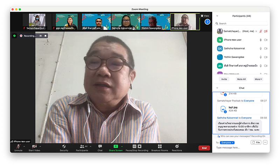280x166 pixels.
Task: Click Sathcha Kaisornrat sender name in chat
Action: tap(227, 118)
